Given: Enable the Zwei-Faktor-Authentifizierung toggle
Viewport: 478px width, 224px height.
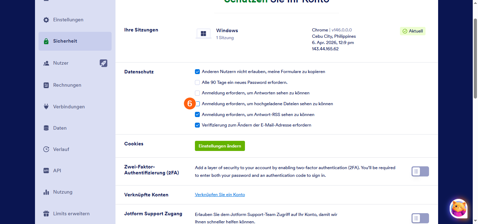Looking at the screenshot, I should 420,172.
